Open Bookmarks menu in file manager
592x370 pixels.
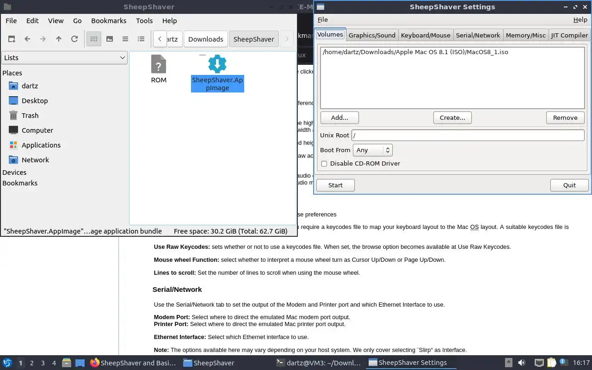[x=109, y=21]
